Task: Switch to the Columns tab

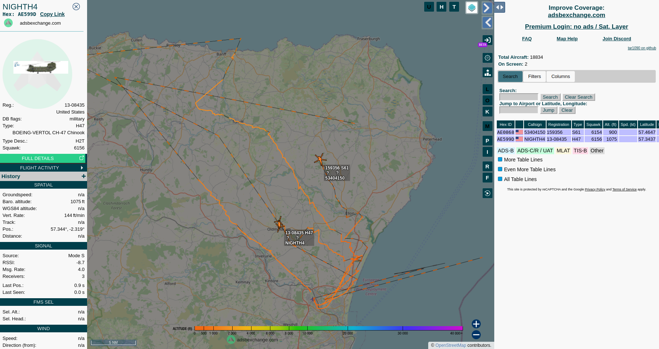Action: tap(560, 77)
